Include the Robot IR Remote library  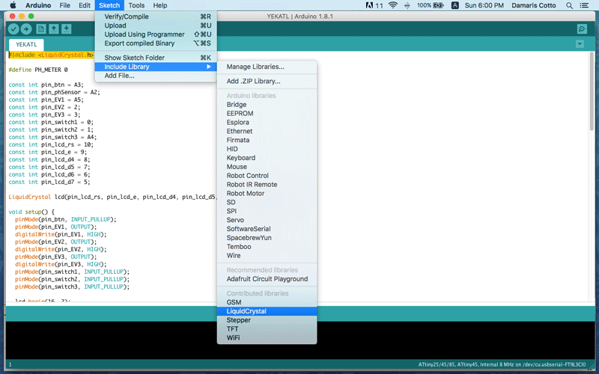267,184
